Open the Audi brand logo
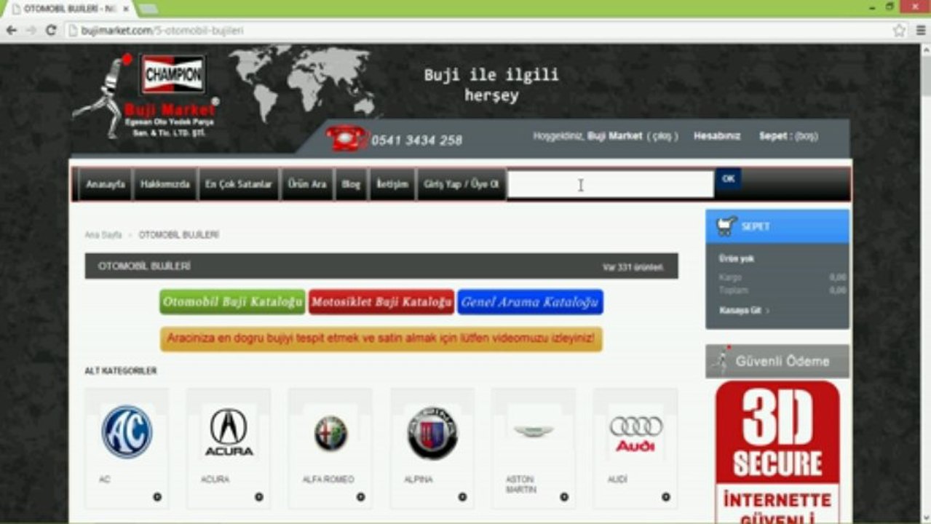 click(635, 433)
